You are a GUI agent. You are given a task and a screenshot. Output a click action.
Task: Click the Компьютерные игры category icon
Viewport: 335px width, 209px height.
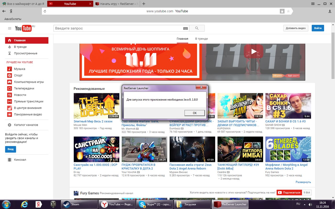click(x=9, y=82)
